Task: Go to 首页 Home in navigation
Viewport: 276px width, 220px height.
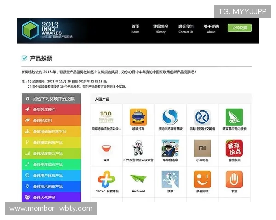Action: tap(135, 29)
